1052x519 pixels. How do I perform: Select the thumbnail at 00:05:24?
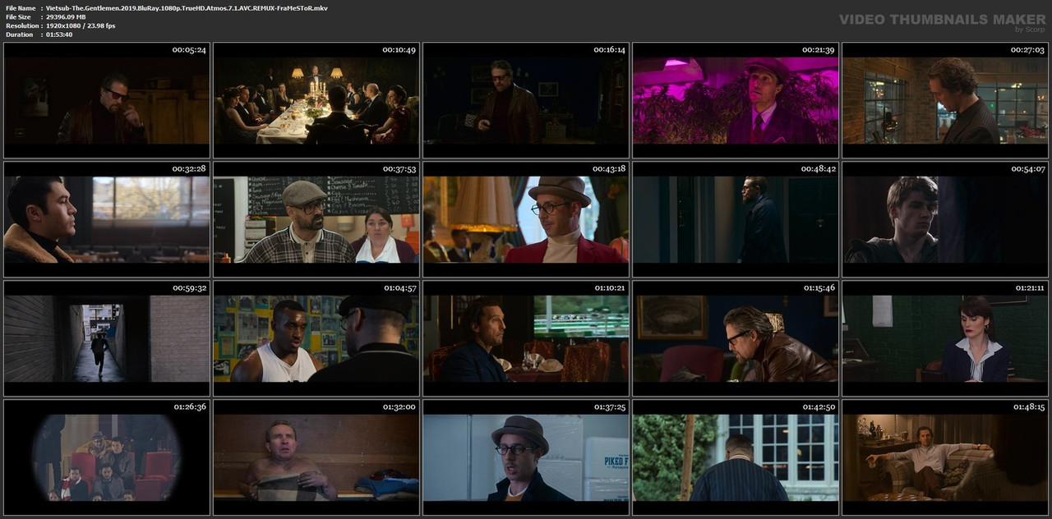(107, 100)
